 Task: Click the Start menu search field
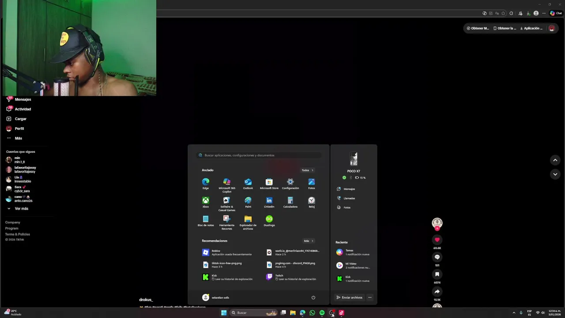click(x=259, y=155)
